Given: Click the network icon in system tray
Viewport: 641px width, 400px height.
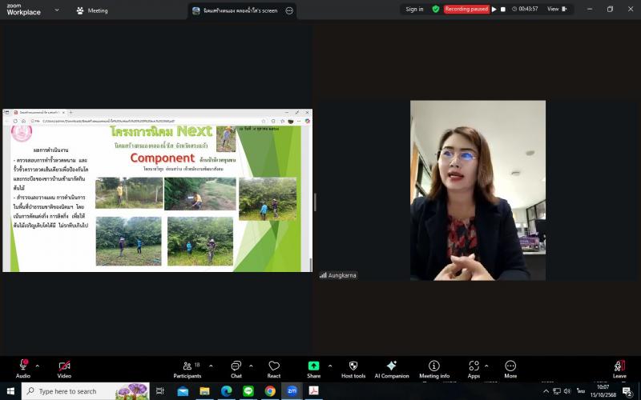Looking at the screenshot, I should click(x=557, y=391).
